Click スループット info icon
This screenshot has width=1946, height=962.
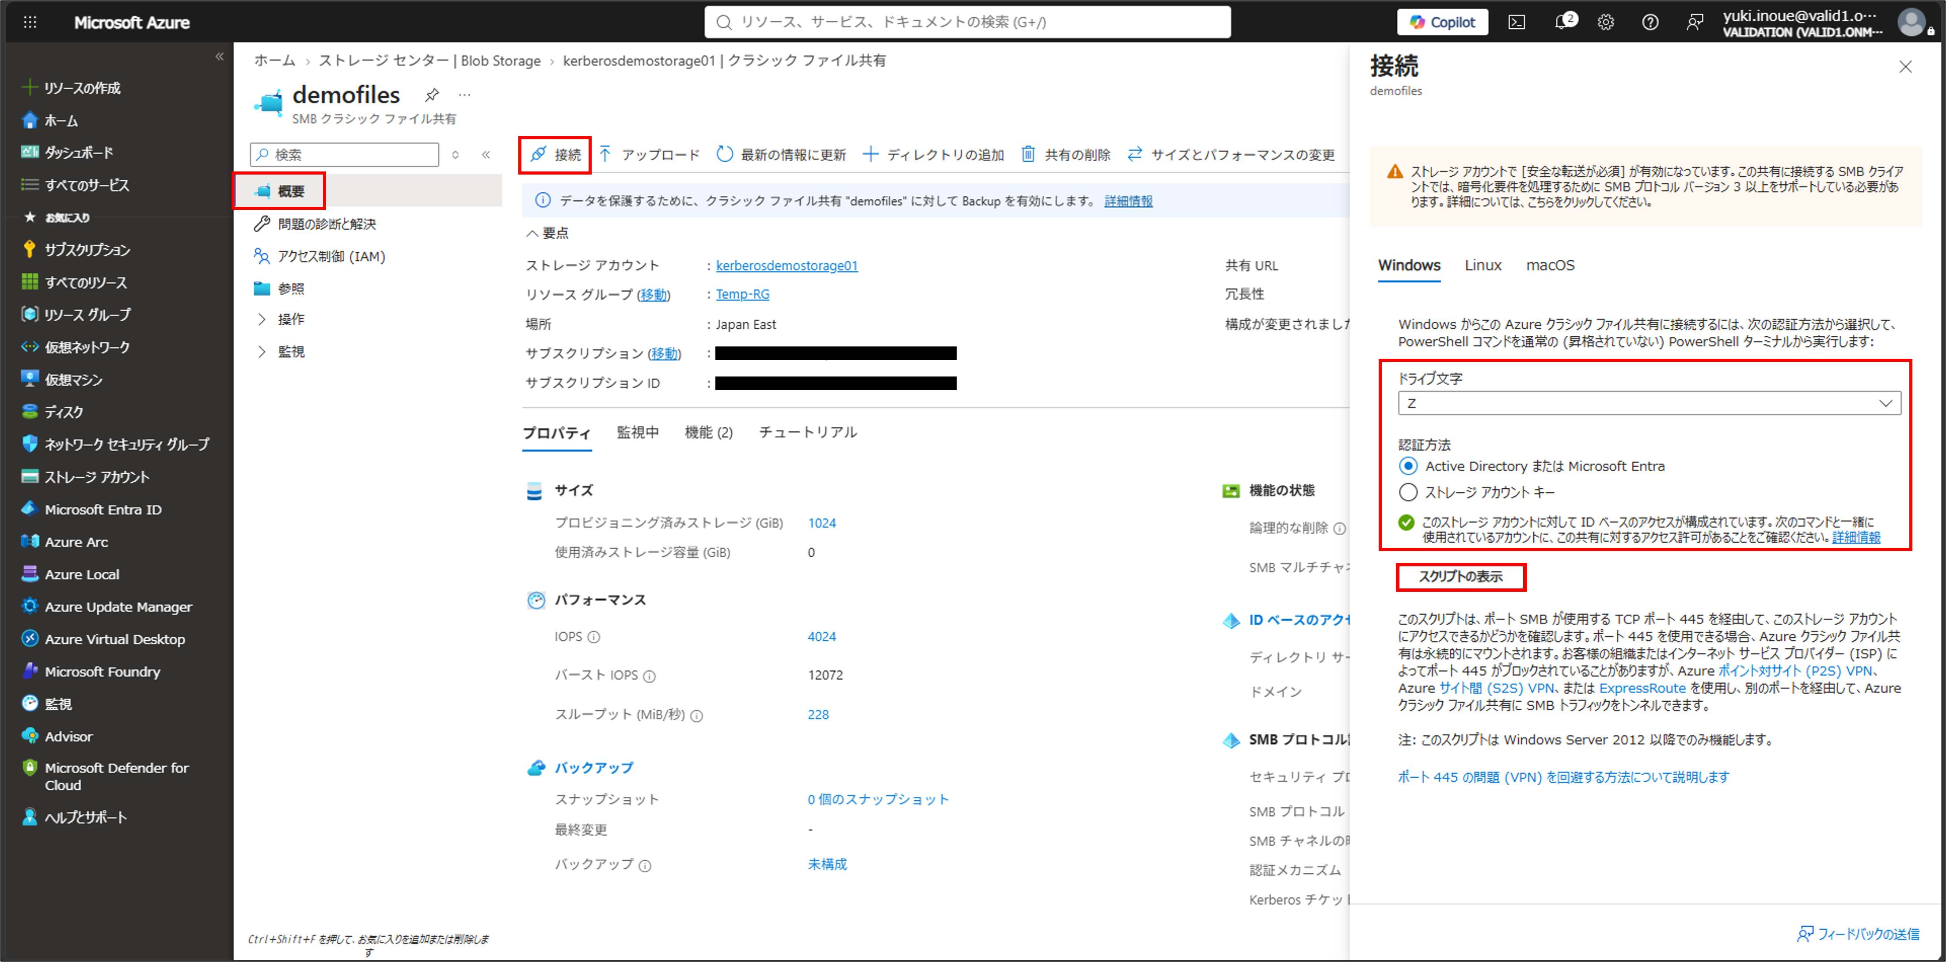coord(696,715)
